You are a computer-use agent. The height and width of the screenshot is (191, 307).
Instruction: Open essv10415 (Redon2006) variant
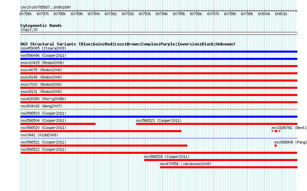click(42, 63)
